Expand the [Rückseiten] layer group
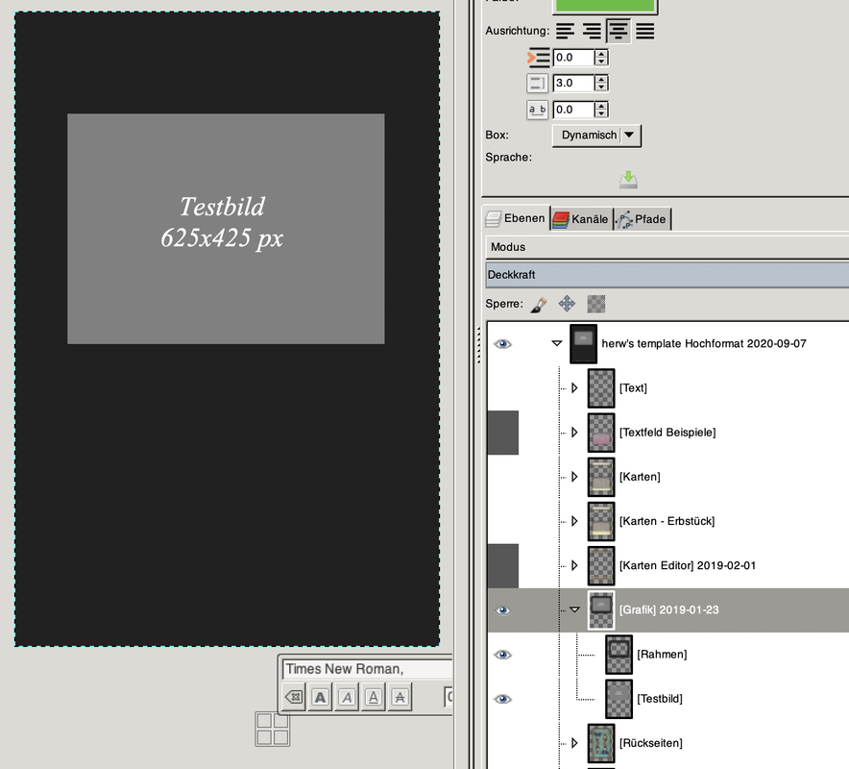 (x=574, y=743)
